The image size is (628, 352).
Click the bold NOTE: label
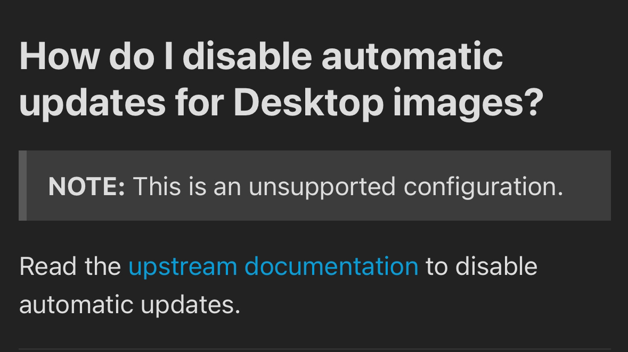coord(86,187)
